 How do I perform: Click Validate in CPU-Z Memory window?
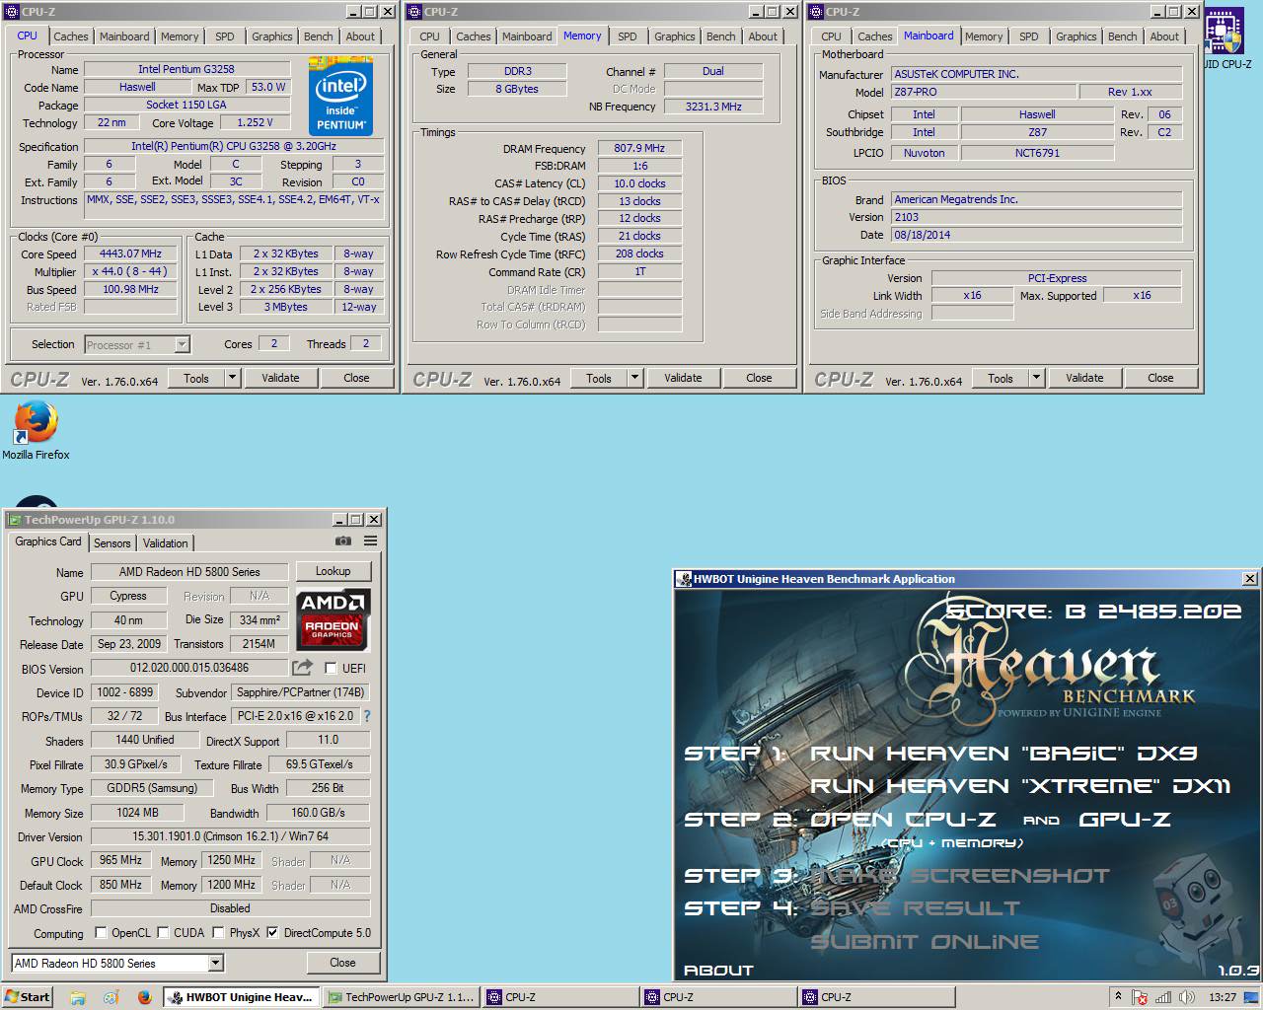pyautogui.click(x=683, y=378)
